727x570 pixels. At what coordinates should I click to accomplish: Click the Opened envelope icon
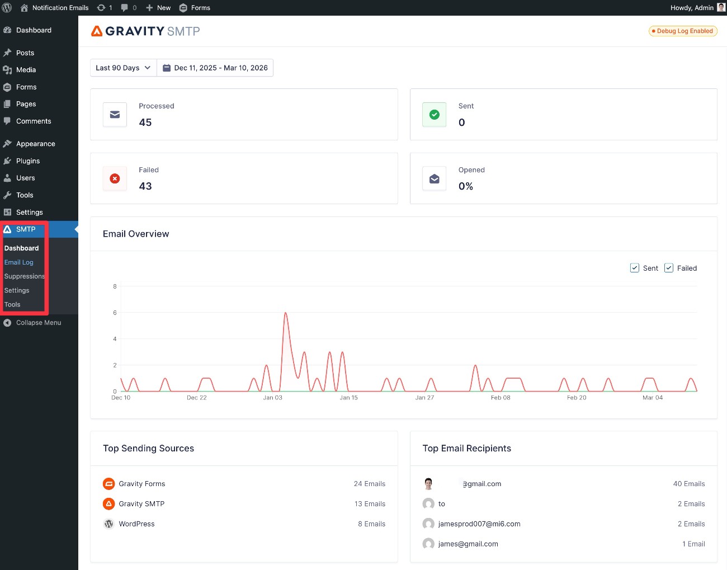point(435,178)
